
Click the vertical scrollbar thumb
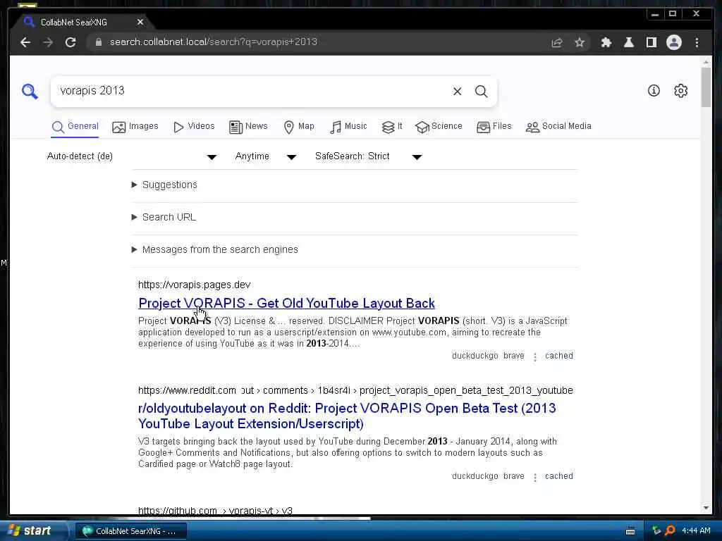pos(706,87)
